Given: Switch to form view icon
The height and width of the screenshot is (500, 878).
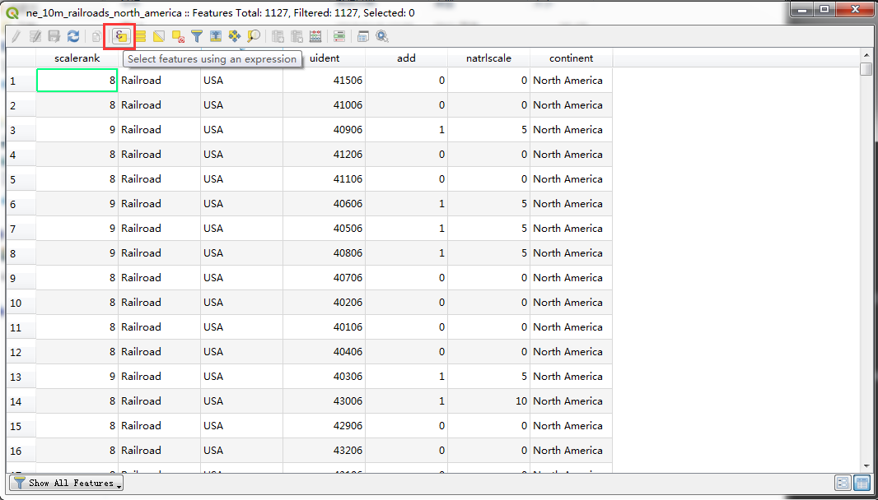Looking at the screenshot, I should (x=842, y=483).
